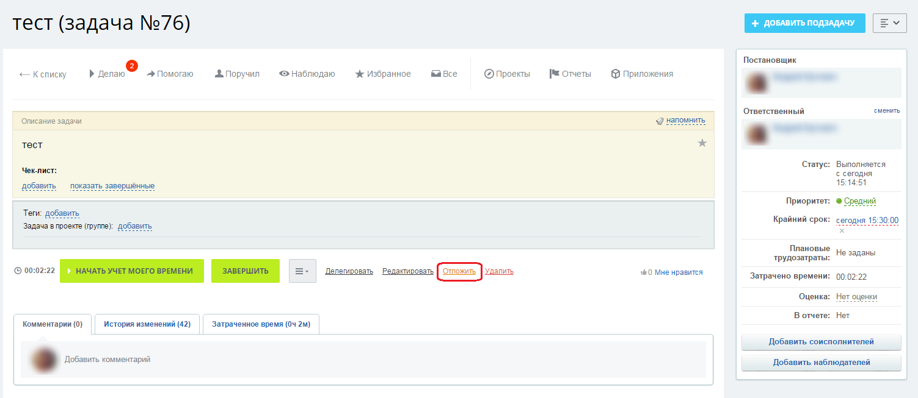Click the 'Редактировать' link
918x398 pixels.
[408, 271]
